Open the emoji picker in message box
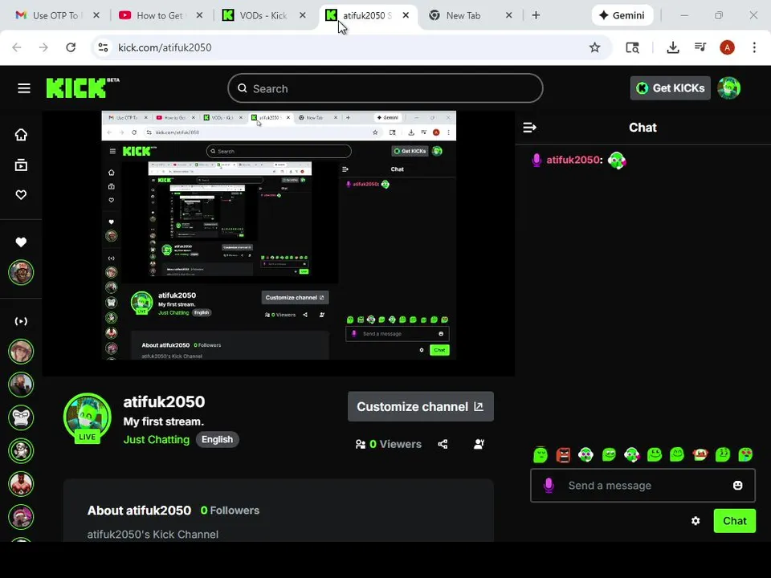This screenshot has width=771, height=578. pyautogui.click(x=737, y=486)
